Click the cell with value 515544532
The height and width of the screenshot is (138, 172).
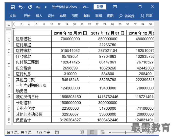click(70, 51)
